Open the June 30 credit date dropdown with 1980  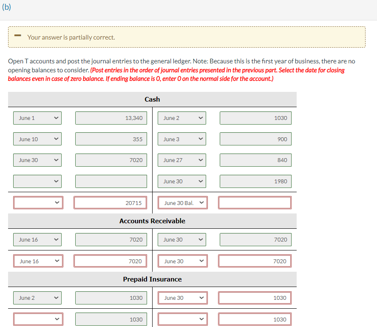[x=182, y=181]
